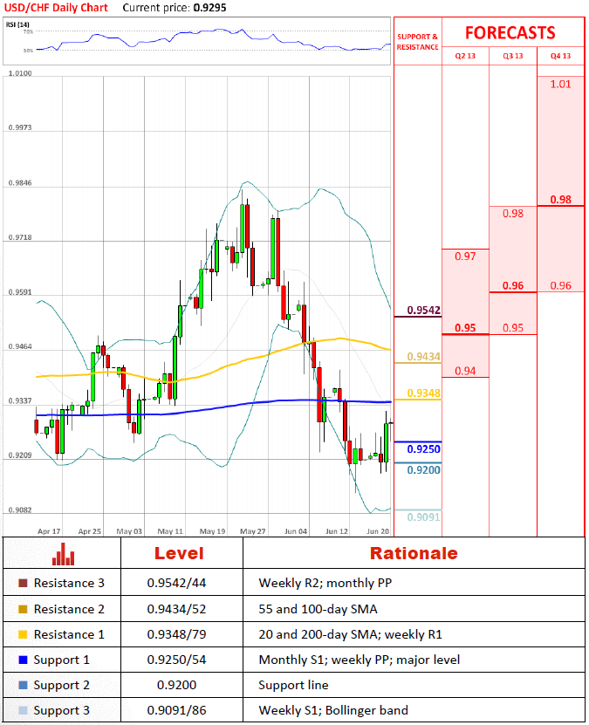589x725 pixels.
Task: Click the Rationale column header
Action: [414, 553]
